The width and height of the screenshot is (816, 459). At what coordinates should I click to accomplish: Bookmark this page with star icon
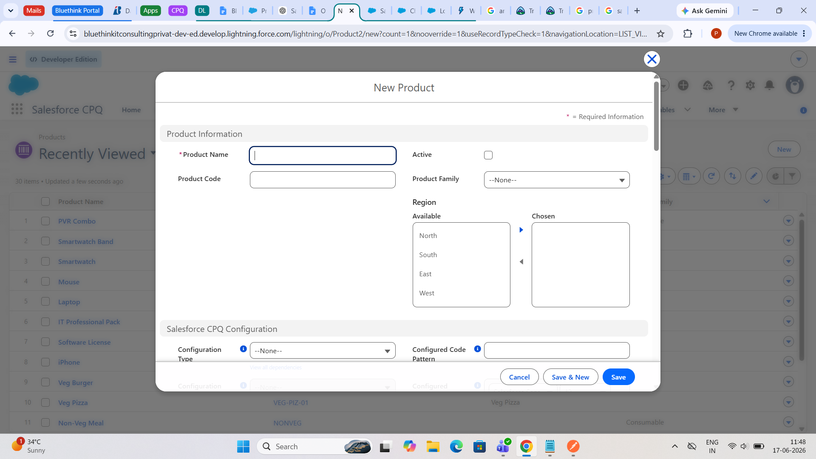pyautogui.click(x=660, y=34)
